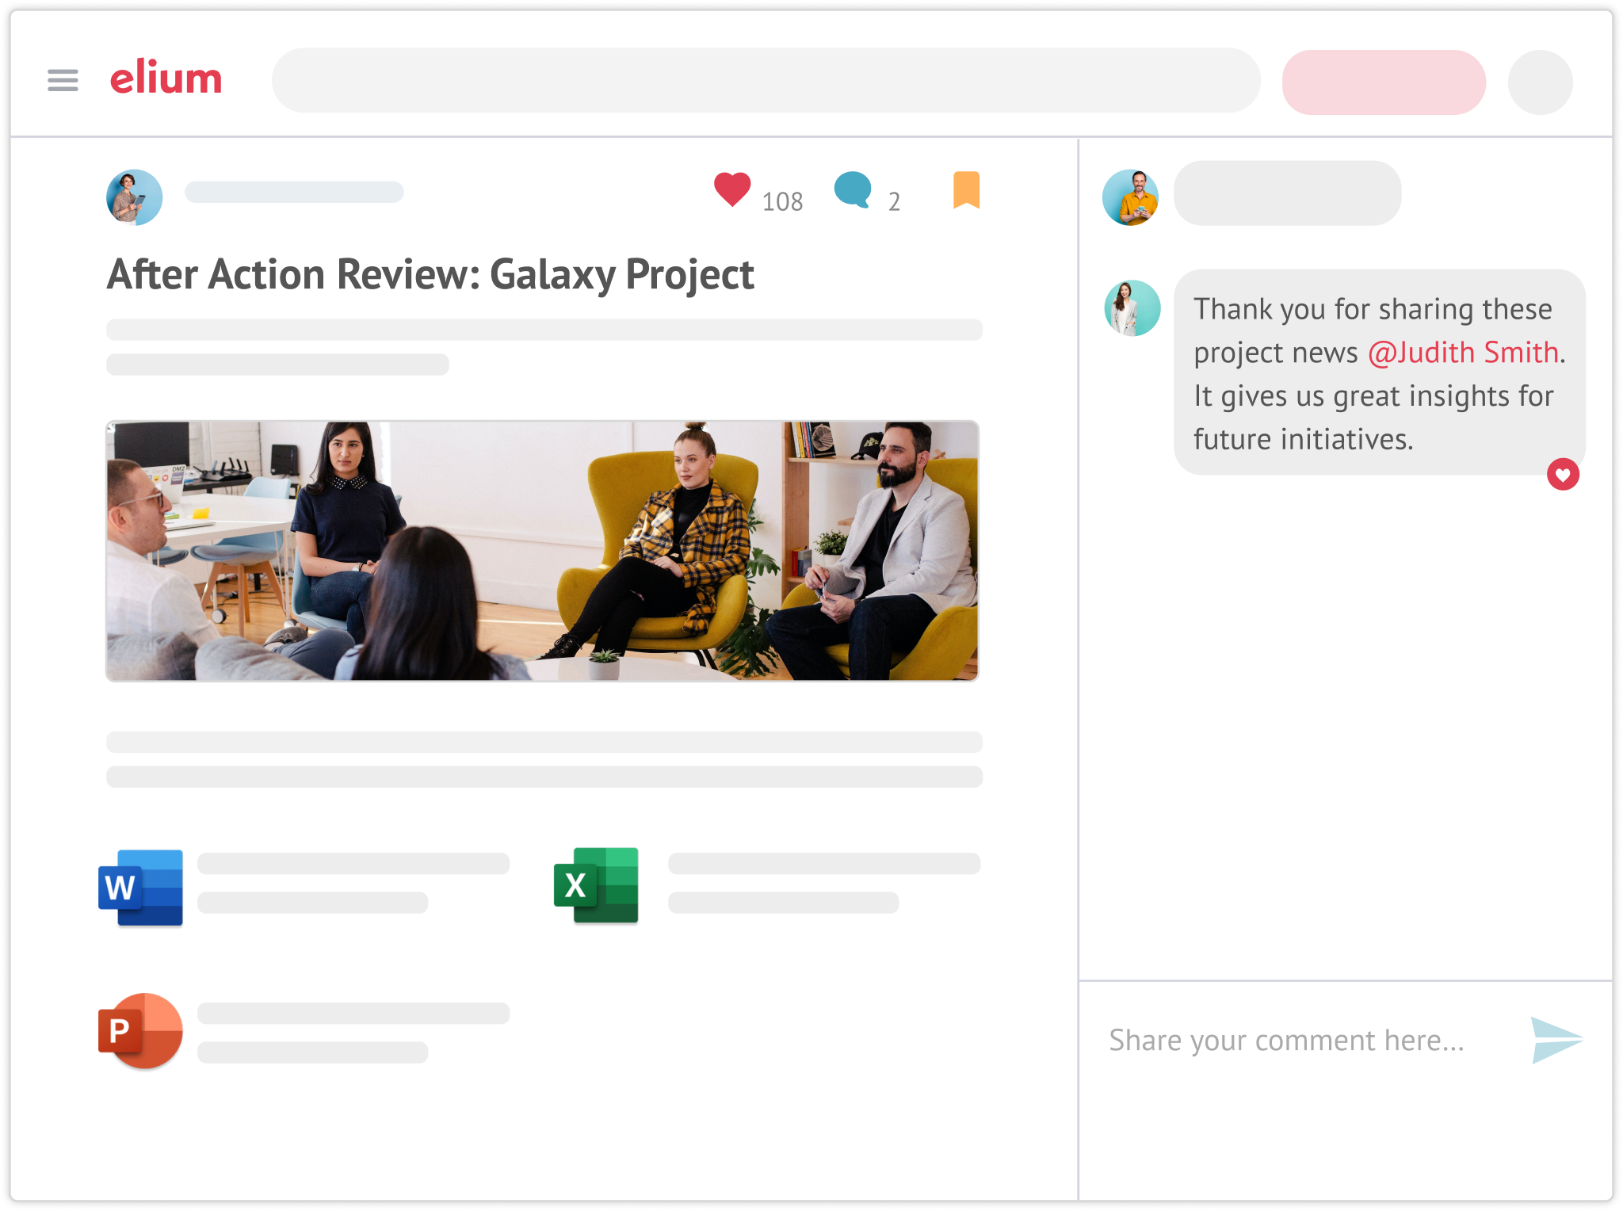This screenshot has width=1623, height=1211.
Task: Open the @Judith Smith mention
Action: [1463, 353]
